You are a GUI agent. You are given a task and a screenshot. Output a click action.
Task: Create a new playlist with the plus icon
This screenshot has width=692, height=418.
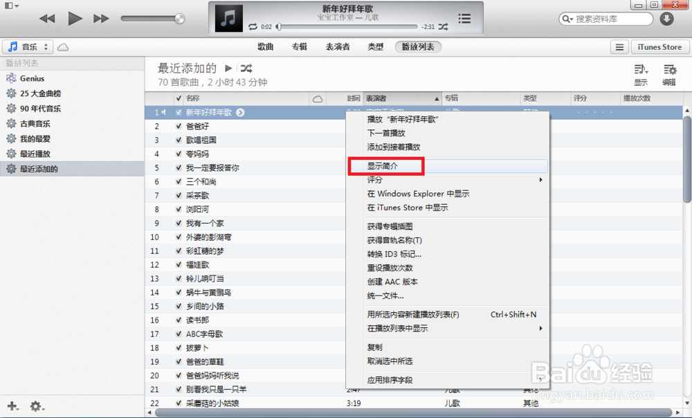point(11,406)
